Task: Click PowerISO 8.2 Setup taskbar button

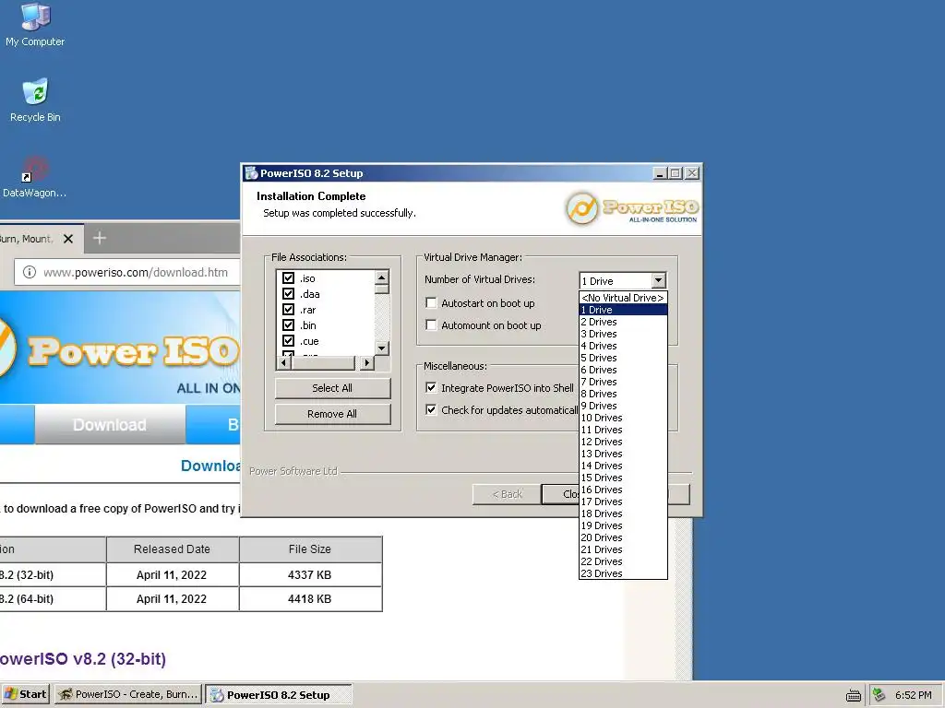Action: 278,695
